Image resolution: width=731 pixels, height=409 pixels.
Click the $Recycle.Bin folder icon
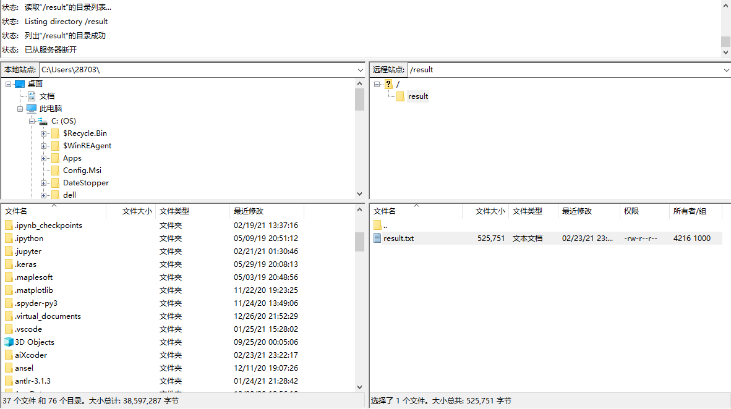coord(55,133)
